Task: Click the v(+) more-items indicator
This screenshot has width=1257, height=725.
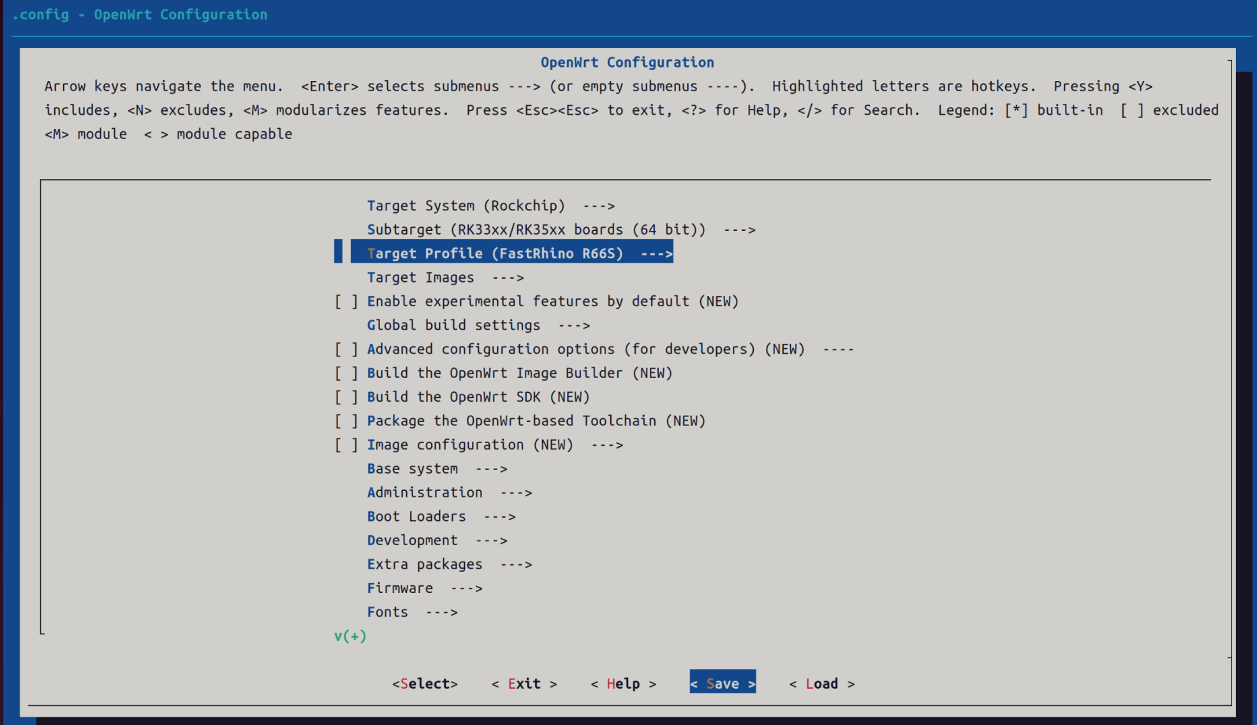Action: click(x=350, y=636)
